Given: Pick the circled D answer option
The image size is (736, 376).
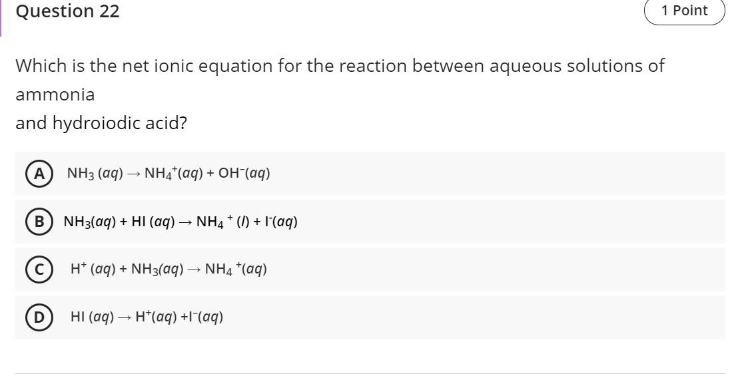Looking at the screenshot, I should [39, 317].
